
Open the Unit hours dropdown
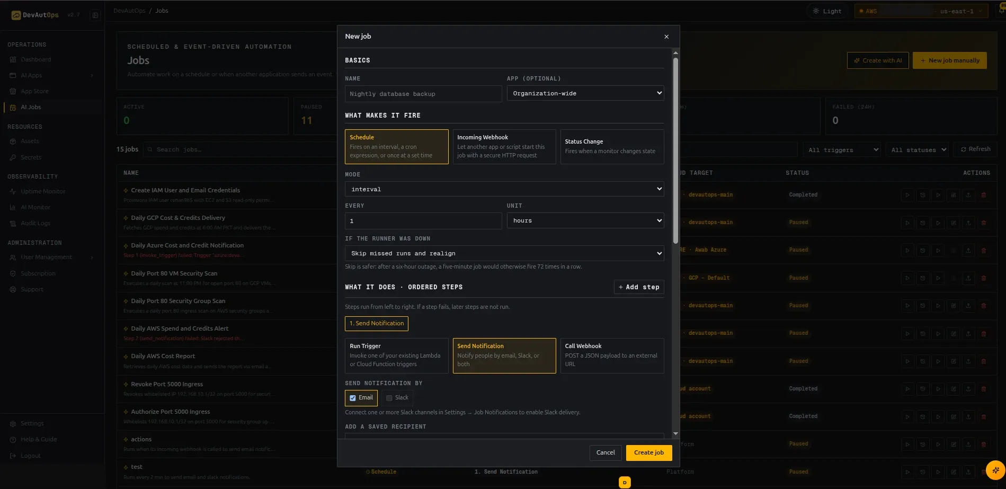[585, 220]
